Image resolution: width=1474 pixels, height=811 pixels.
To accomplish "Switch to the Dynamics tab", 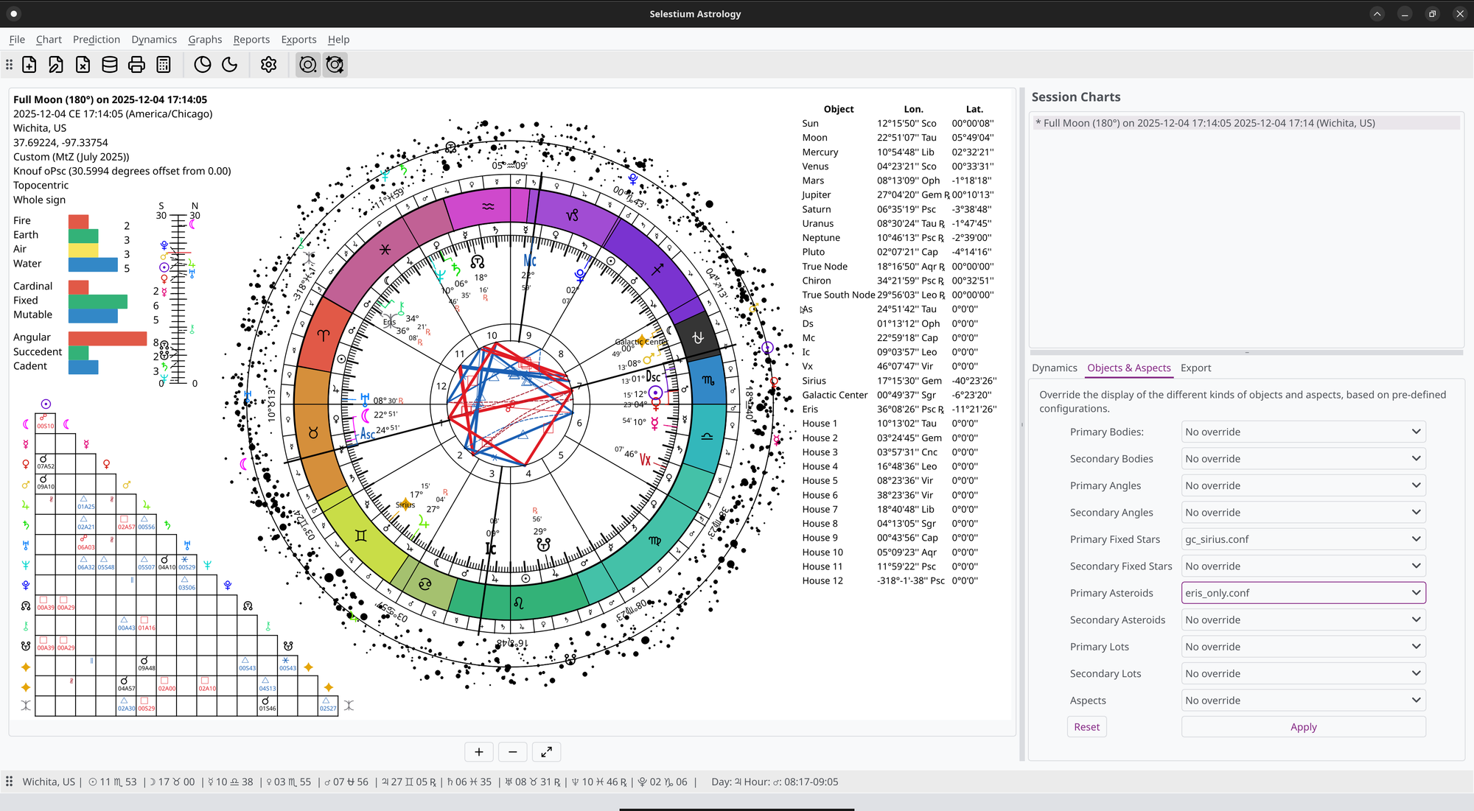I will 1054,368.
